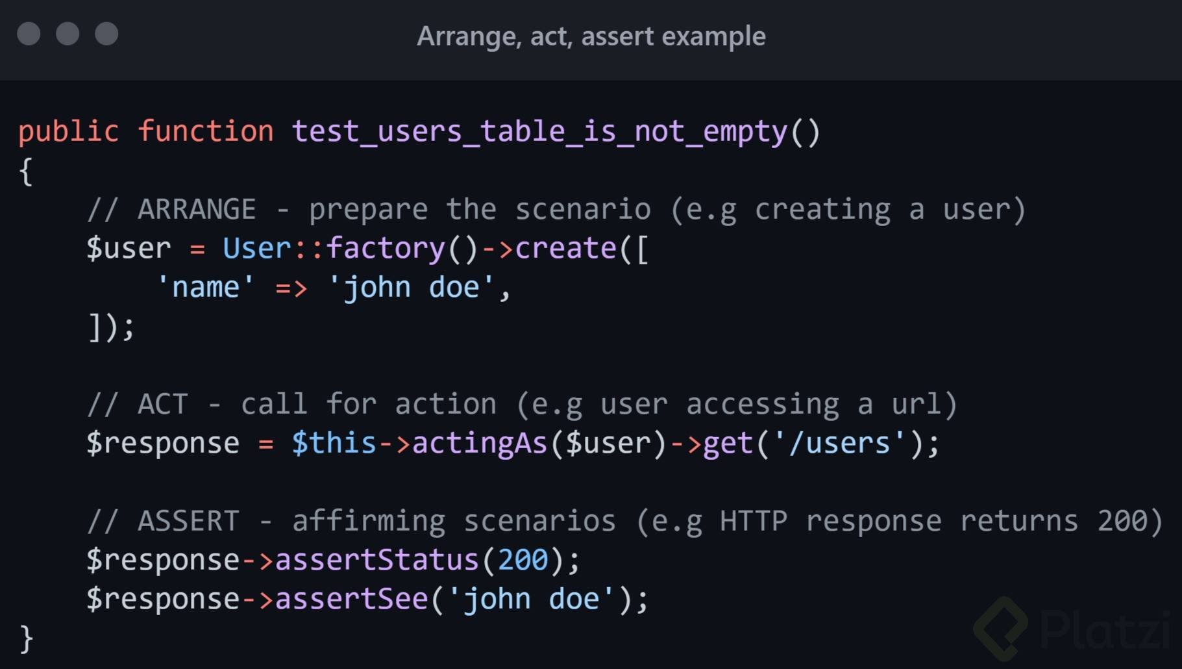Click the leftmost gray window dot
Screen dimensions: 1182x669
29,34
